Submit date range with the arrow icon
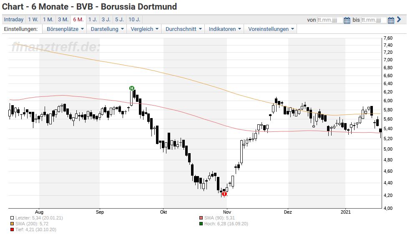410x237 pixels. (399, 19)
